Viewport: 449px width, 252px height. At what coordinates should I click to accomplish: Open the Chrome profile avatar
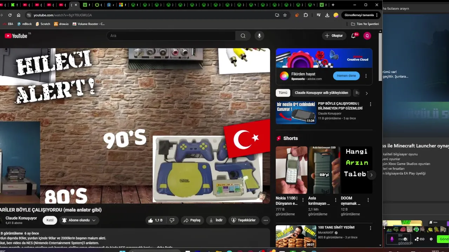336,15
